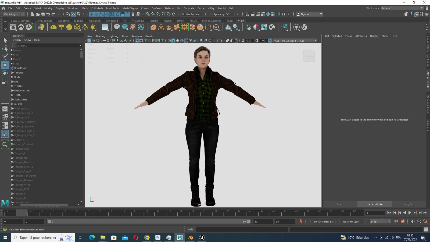Image resolution: width=430 pixels, height=242 pixels.
Task: Open the render settings clapperboard icon
Action: [263, 14]
